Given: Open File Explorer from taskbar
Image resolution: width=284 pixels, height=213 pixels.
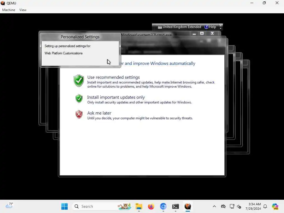Looking at the screenshot, I should click(x=139, y=206).
